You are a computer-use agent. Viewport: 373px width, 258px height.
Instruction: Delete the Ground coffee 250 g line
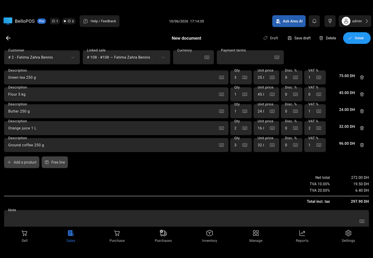[362, 145]
